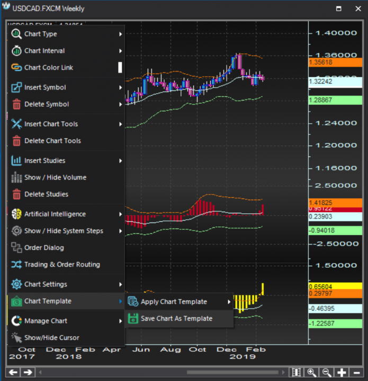Select Delete Chart Tools entry

[66, 141]
